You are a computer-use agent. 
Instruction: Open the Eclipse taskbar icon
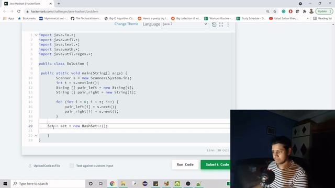145,183
